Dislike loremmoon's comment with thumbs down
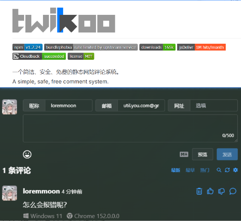 click(221, 191)
